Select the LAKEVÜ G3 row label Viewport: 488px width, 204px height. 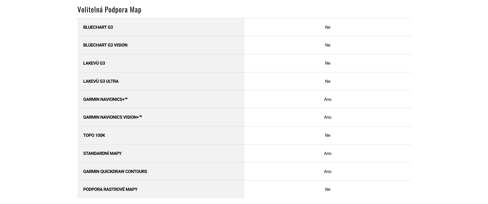click(94, 63)
